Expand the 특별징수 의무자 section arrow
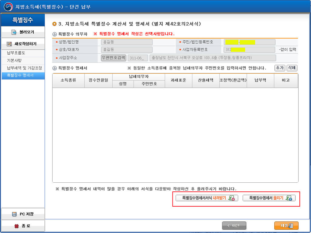Image resolution: width=311 pixels, height=233 pixels. point(55,34)
